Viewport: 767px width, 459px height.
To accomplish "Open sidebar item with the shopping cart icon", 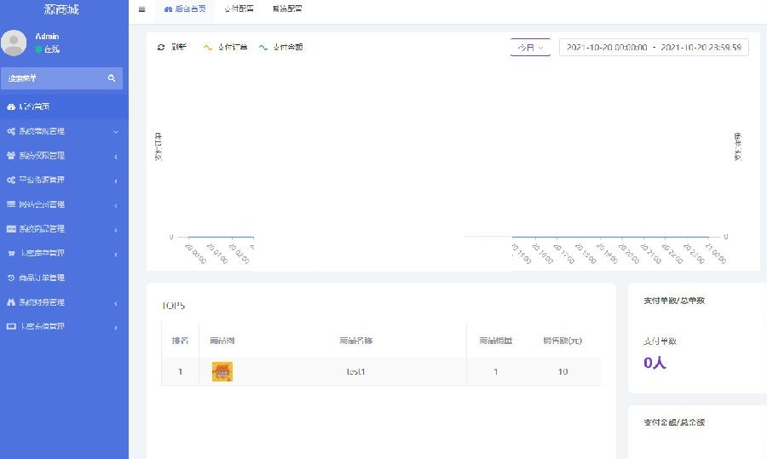I will click(10, 253).
